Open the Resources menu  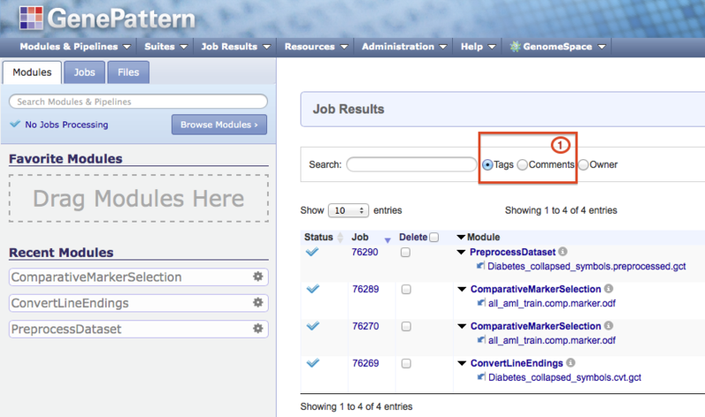click(x=316, y=47)
